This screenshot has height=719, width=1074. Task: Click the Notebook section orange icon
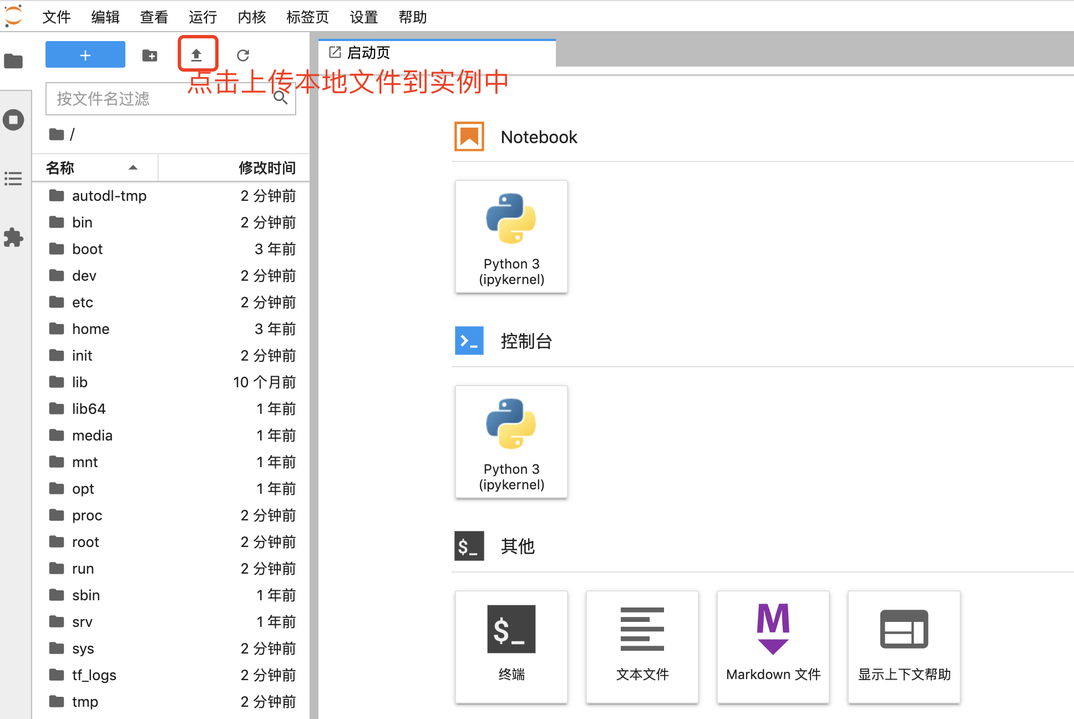pos(469,136)
